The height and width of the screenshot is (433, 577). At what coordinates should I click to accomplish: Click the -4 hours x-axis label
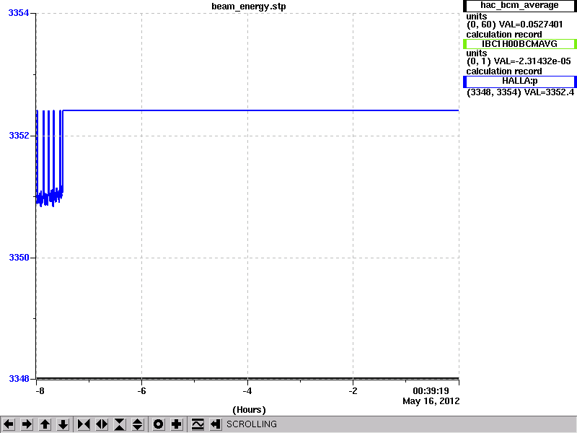click(x=247, y=390)
